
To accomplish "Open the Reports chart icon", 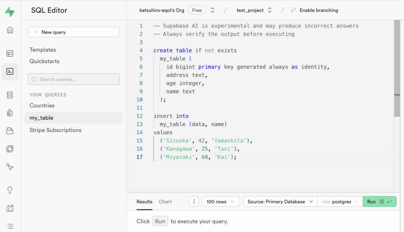I will 10,208.
